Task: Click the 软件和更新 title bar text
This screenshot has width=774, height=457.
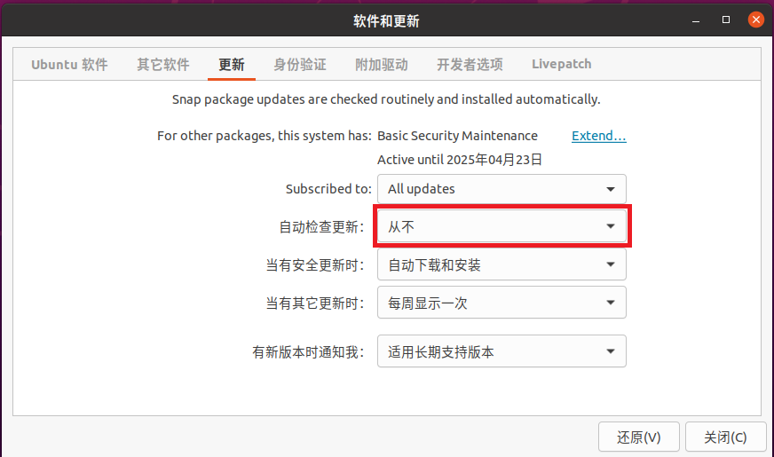Action: point(386,20)
